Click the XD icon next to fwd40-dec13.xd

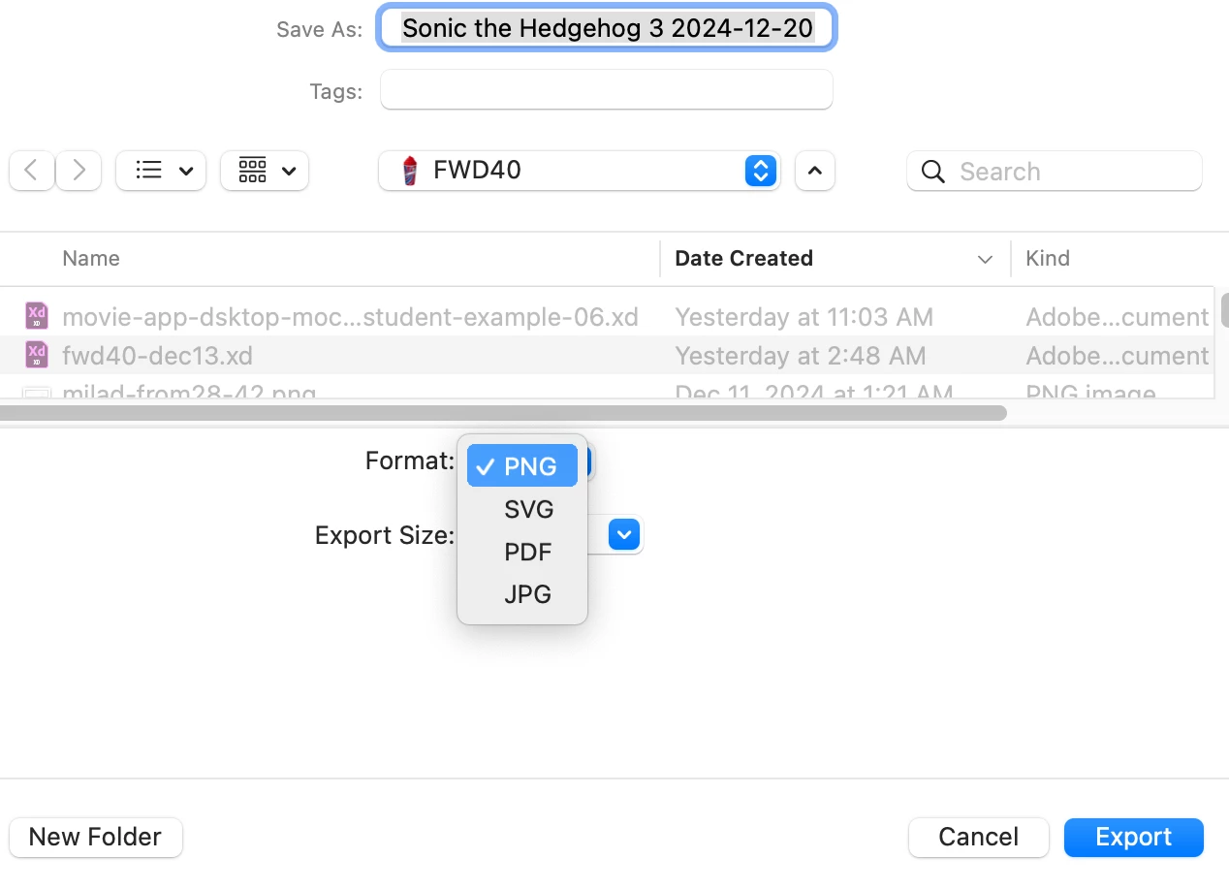click(37, 356)
